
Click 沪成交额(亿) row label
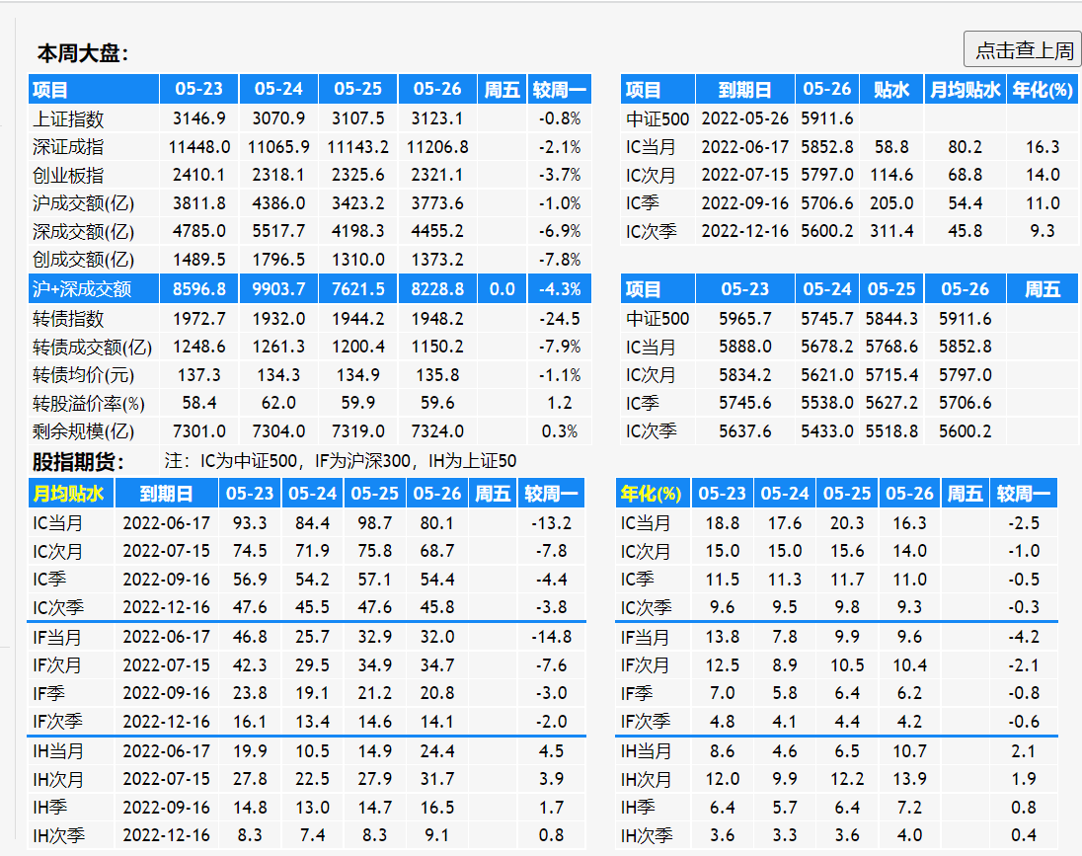84,203
